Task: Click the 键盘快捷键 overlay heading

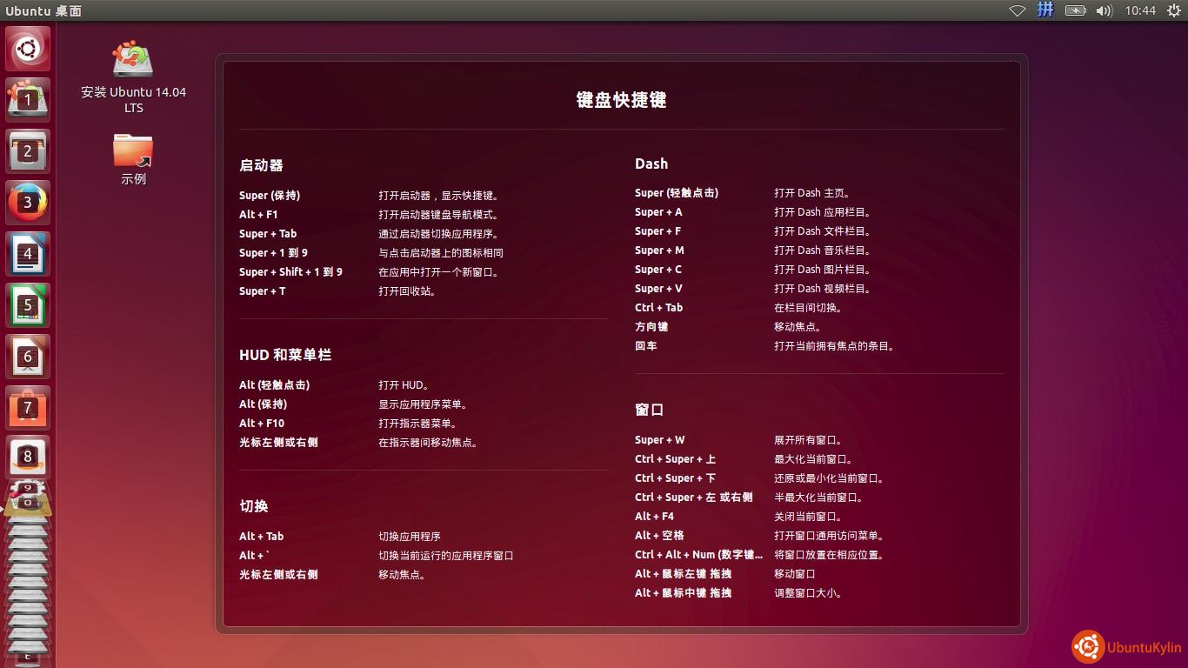Action: pos(621,100)
